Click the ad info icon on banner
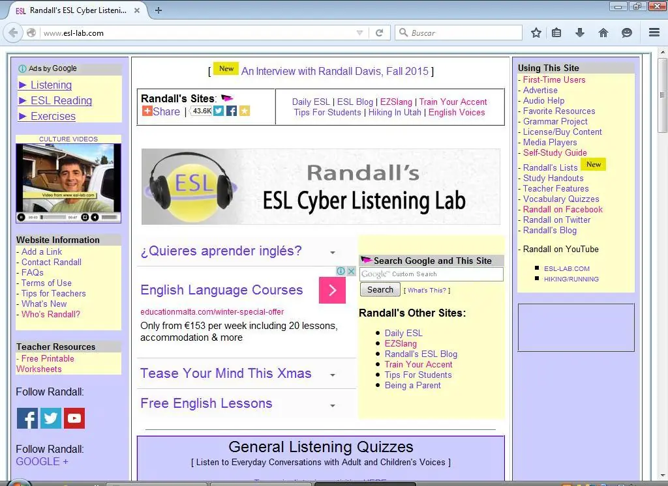This screenshot has width=668, height=486. [341, 271]
